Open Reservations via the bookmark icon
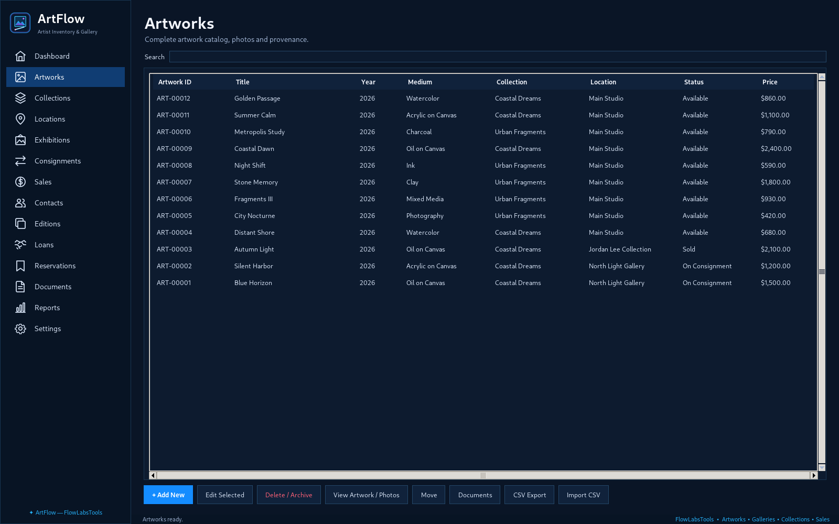This screenshot has width=839, height=524. point(20,266)
